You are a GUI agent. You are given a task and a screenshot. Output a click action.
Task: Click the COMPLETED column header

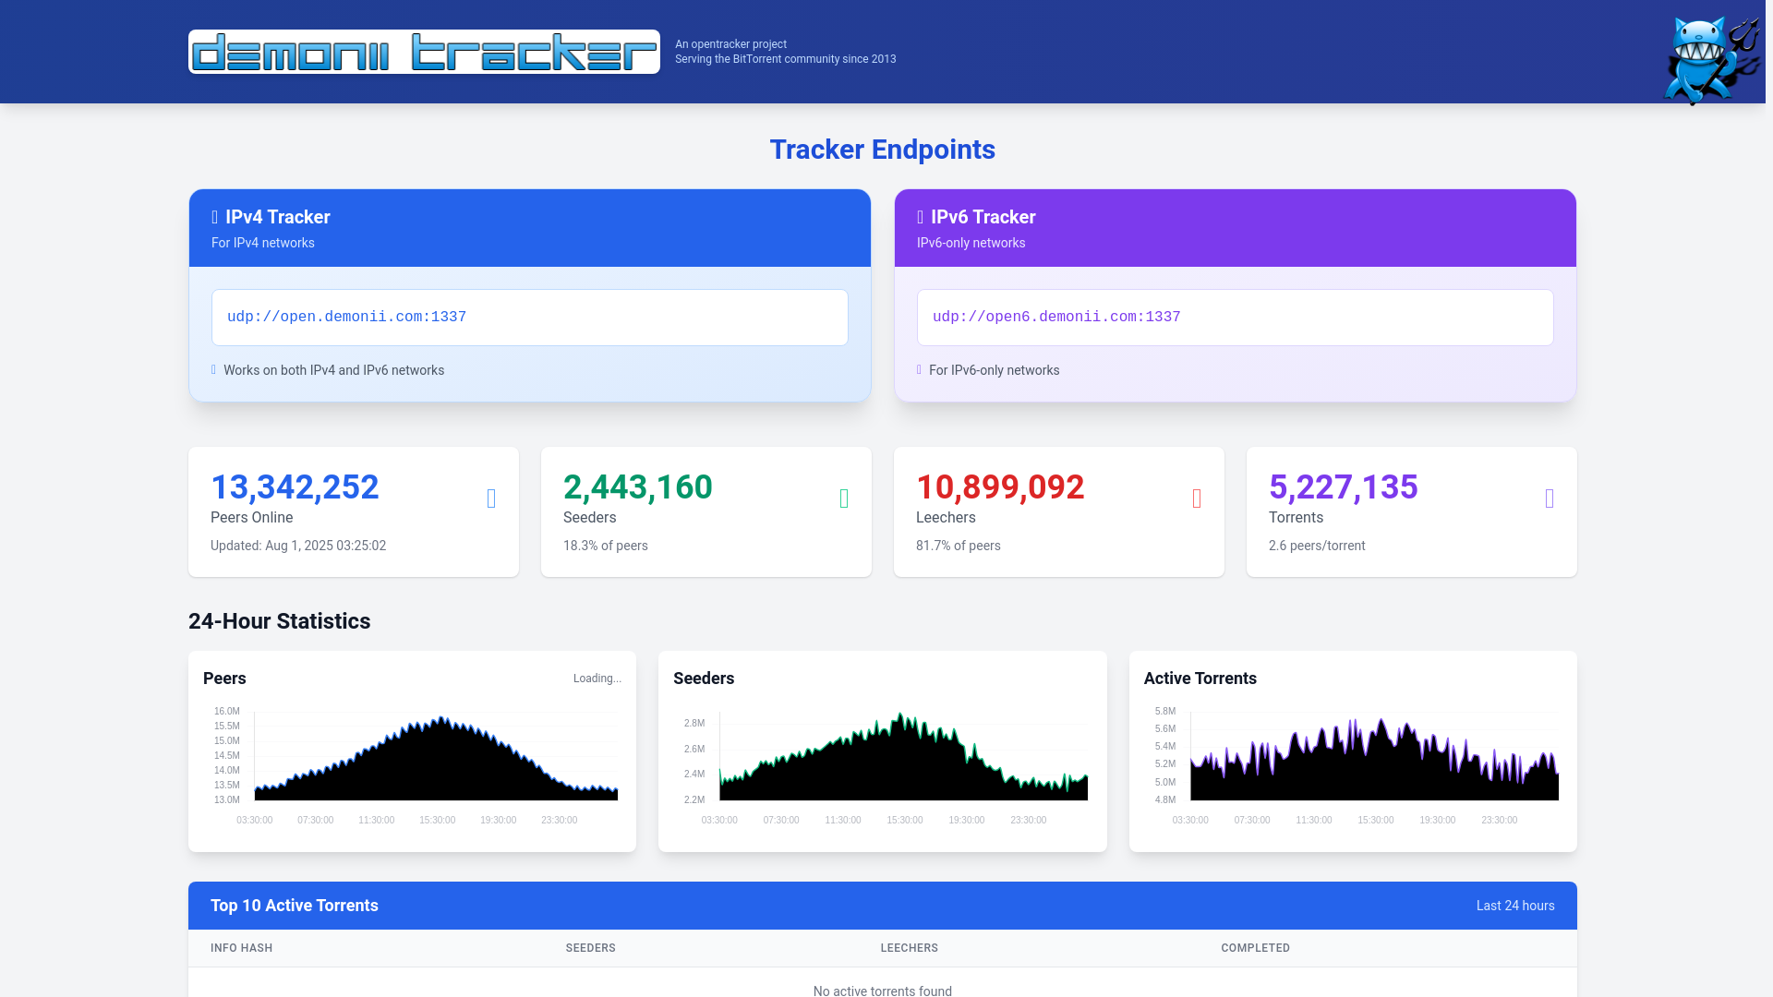click(x=1256, y=948)
